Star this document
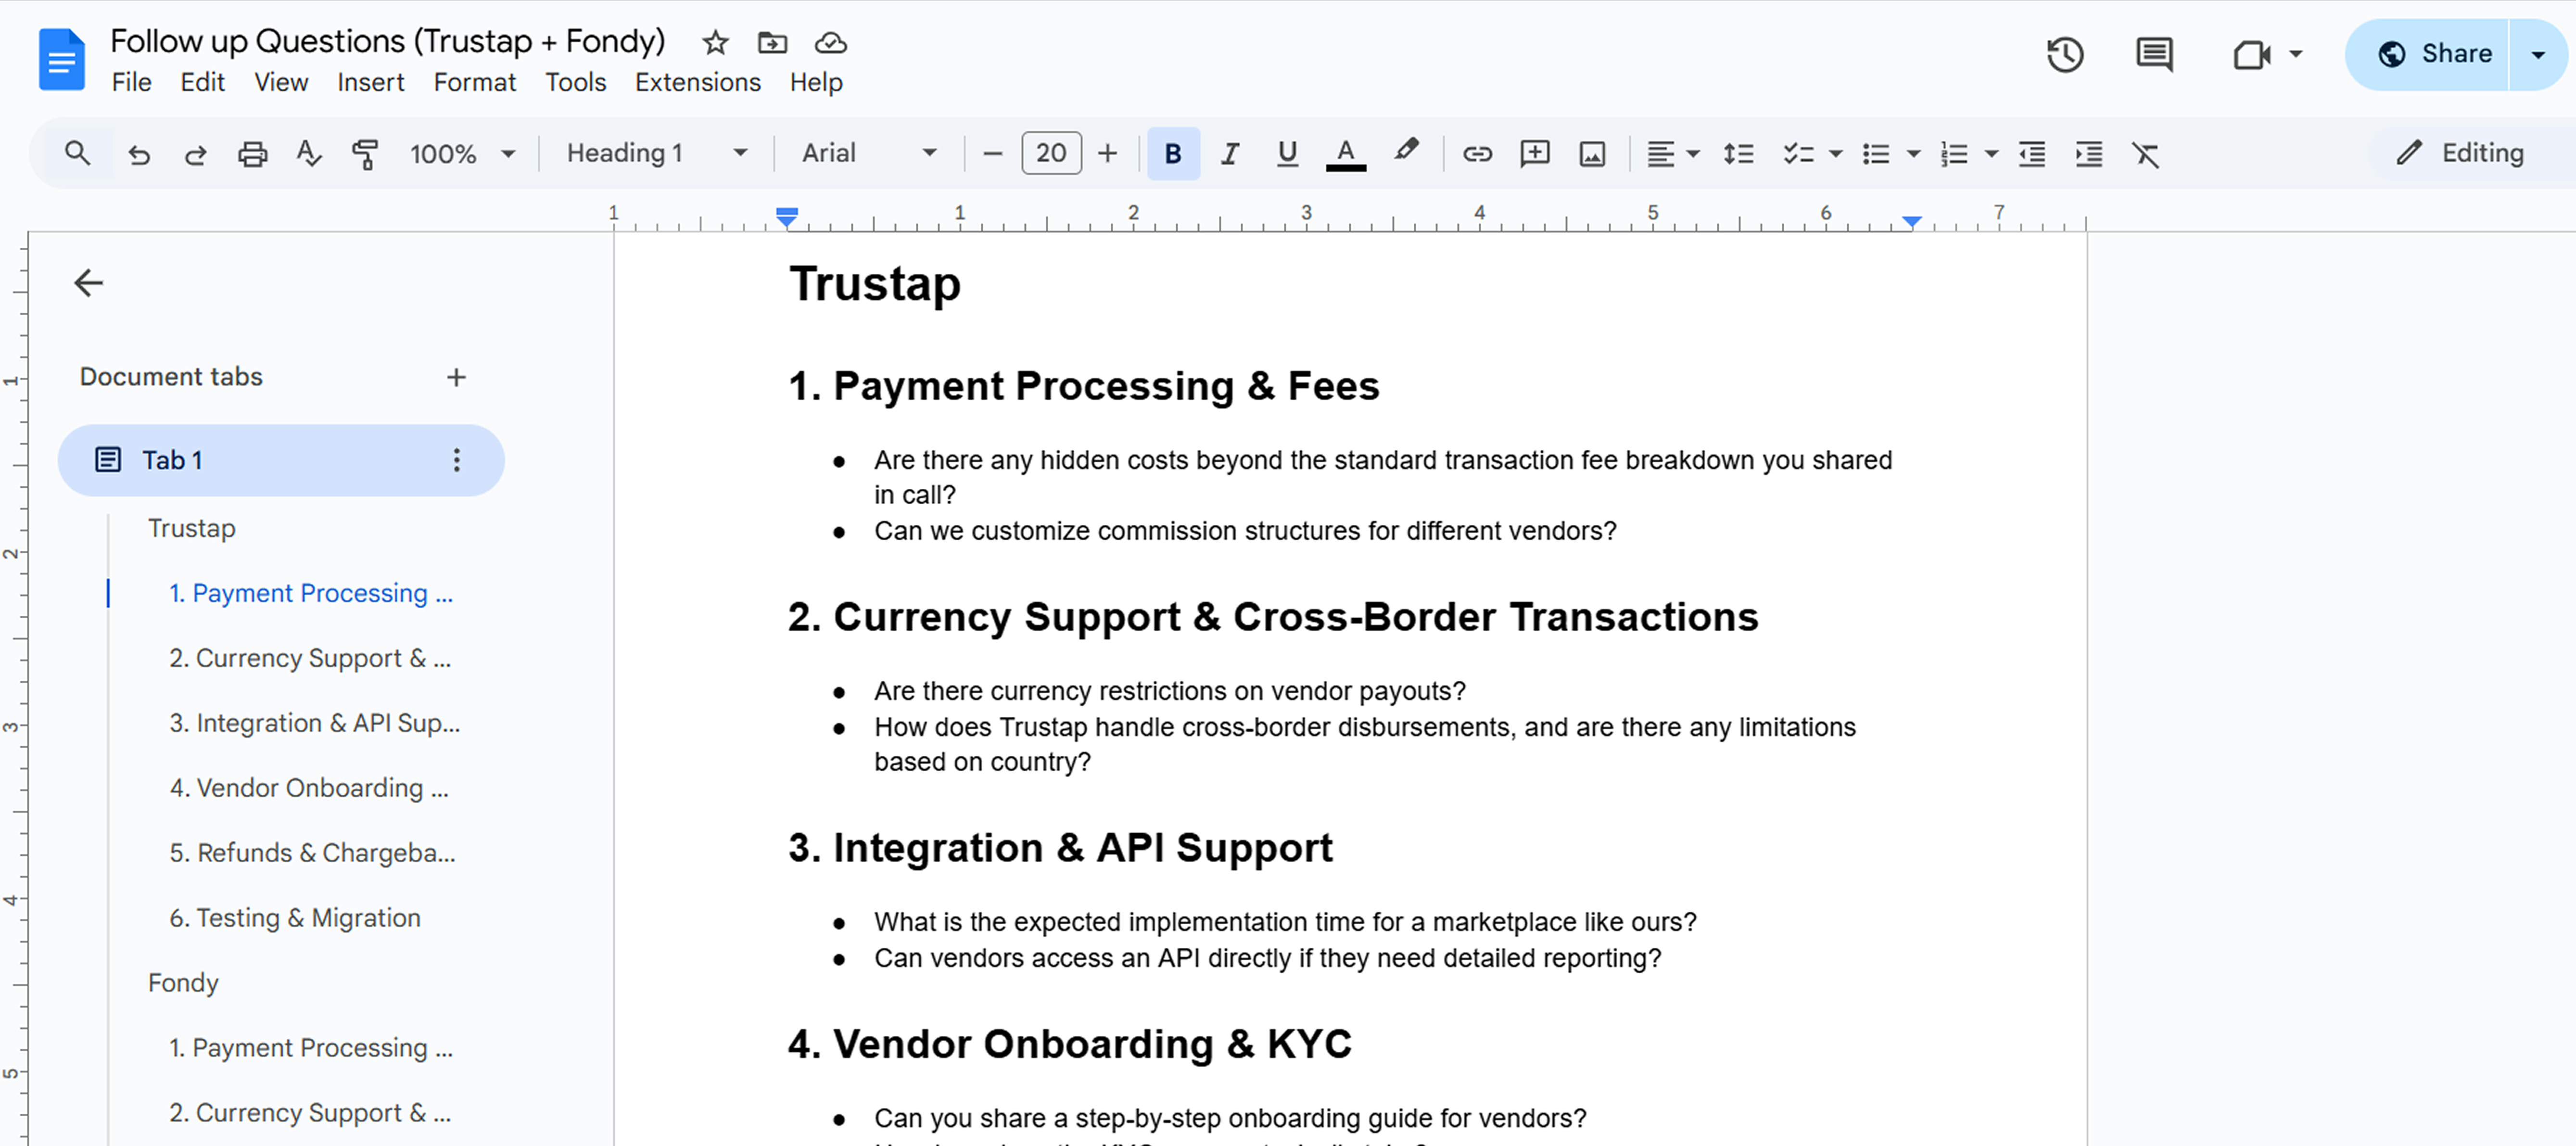Screen dimensions: 2576x1146 click(715, 43)
